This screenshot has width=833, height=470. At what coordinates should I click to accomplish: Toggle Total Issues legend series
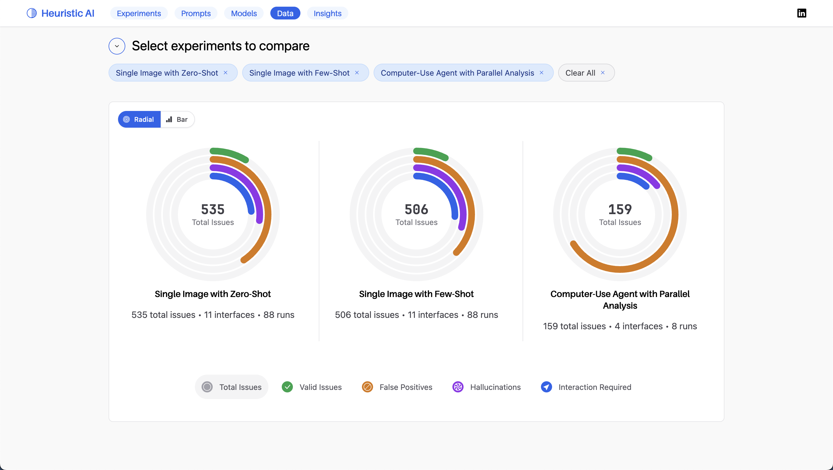coord(232,387)
